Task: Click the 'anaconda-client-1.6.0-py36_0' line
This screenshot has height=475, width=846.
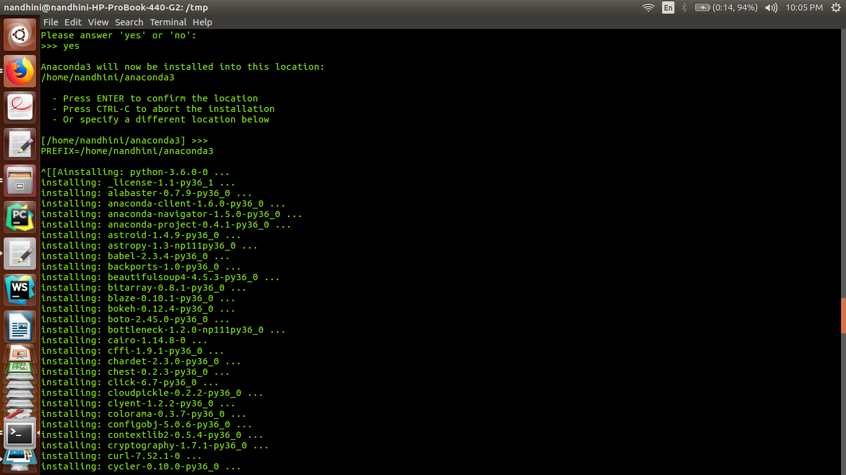Action: pyautogui.click(x=163, y=203)
